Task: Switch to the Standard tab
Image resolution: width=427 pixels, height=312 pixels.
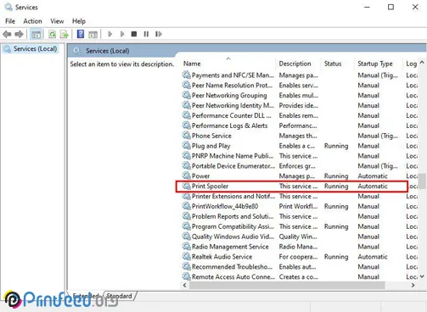Action: tap(120, 296)
